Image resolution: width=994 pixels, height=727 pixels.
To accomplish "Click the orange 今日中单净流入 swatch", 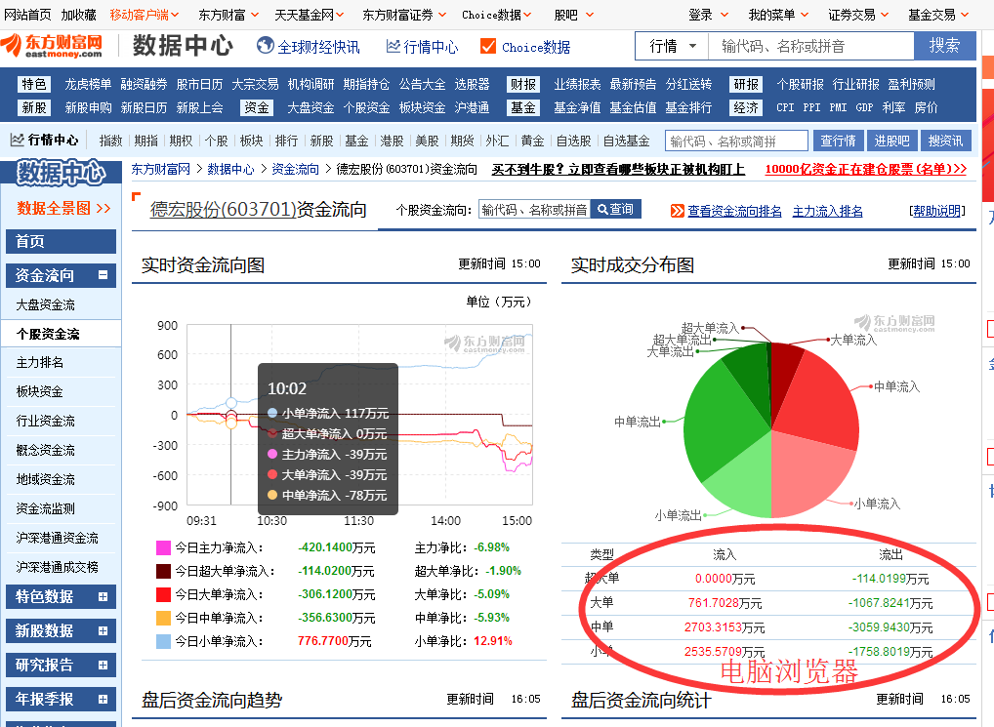I will click(163, 618).
